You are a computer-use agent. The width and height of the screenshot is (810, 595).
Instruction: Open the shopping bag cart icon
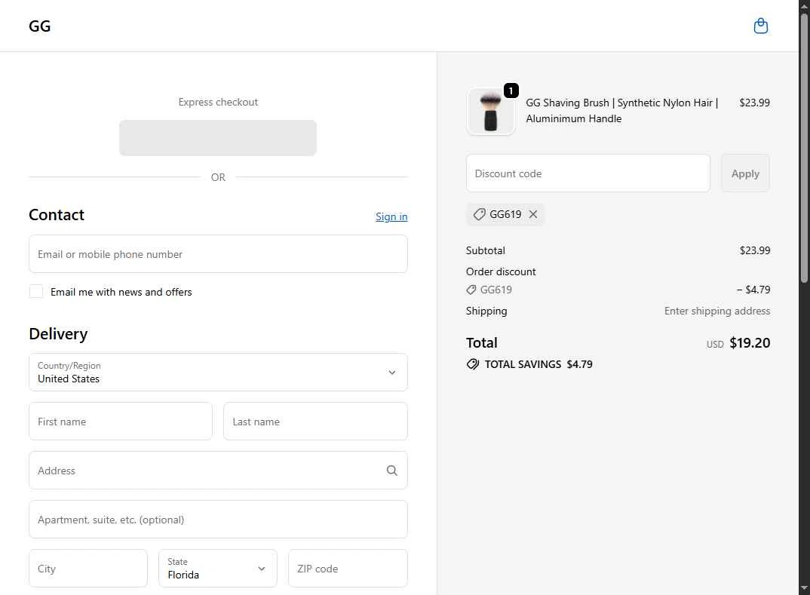point(761,26)
